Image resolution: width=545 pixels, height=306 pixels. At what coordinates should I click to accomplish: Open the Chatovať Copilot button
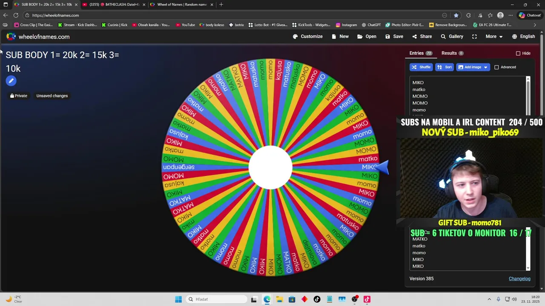[530, 15]
